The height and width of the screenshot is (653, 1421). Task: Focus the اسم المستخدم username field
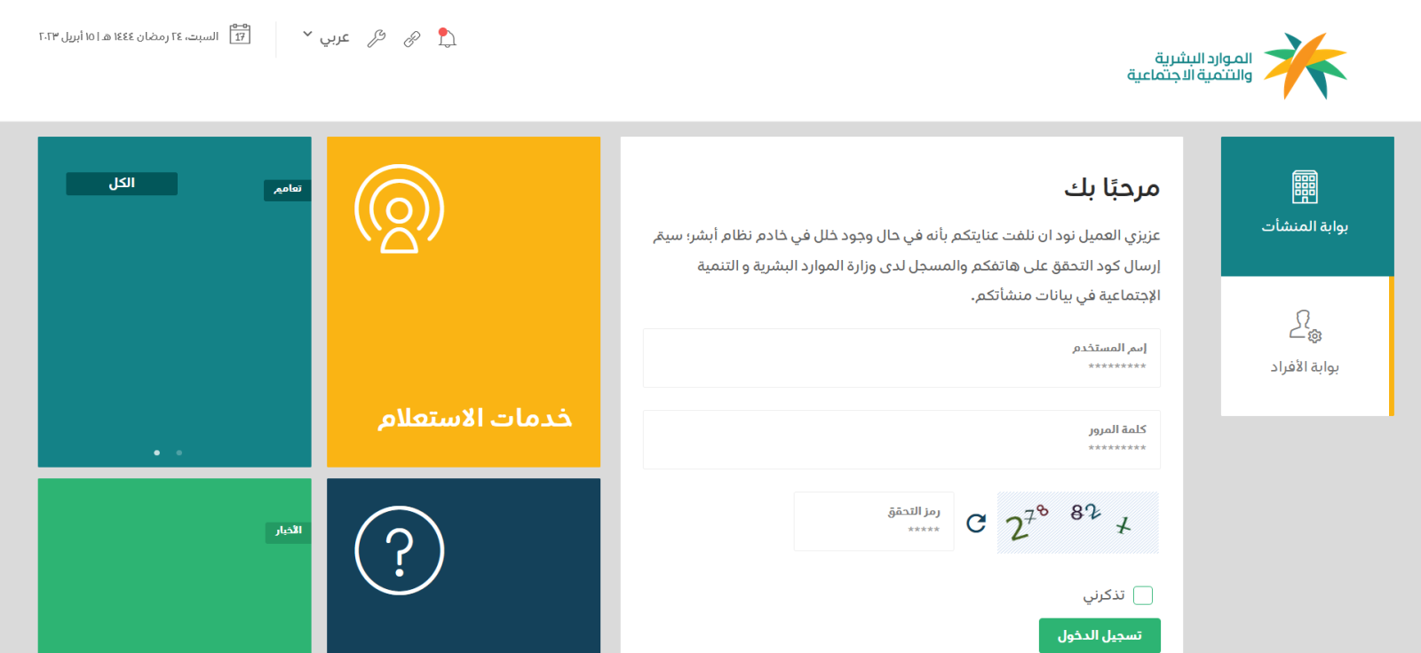point(901,358)
